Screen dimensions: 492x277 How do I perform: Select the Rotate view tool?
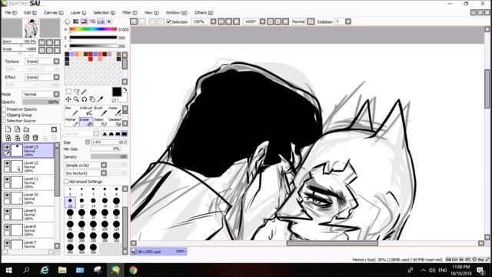[x=84, y=99]
